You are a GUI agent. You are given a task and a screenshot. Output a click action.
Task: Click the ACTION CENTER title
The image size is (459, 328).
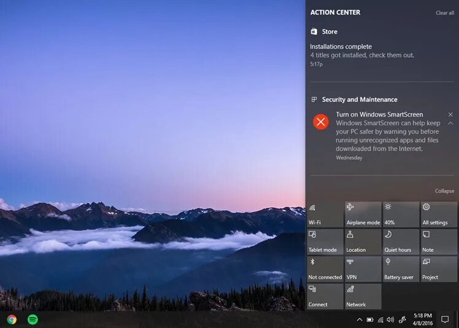click(335, 12)
